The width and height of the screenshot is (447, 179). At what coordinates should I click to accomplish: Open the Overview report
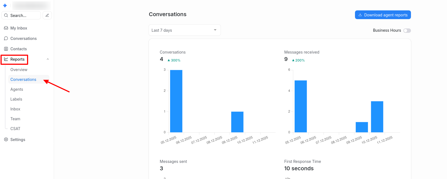[19, 70]
